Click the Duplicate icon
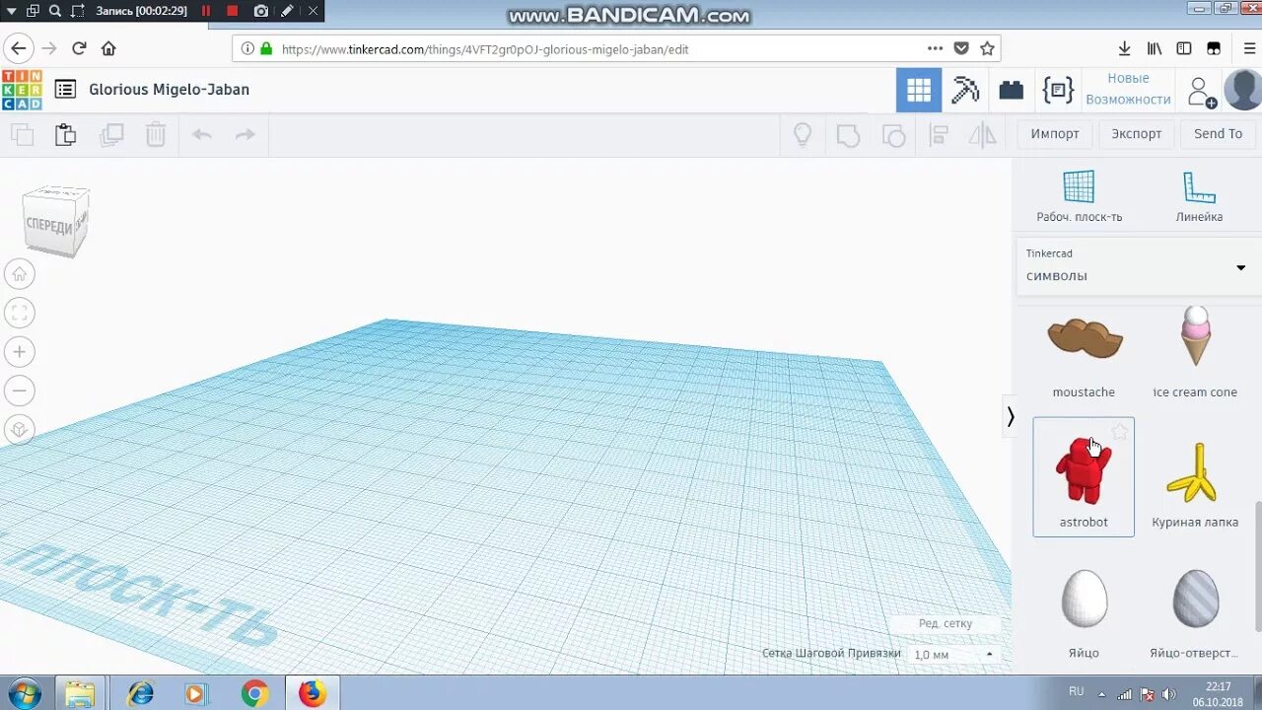The width and height of the screenshot is (1262, 710). click(x=111, y=135)
